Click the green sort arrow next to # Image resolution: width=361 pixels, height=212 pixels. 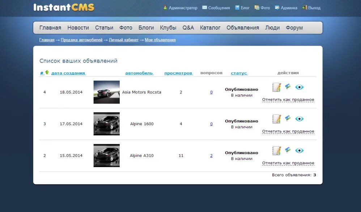coord(47,72)
